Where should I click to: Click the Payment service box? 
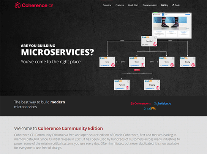(x=122, y=85)
